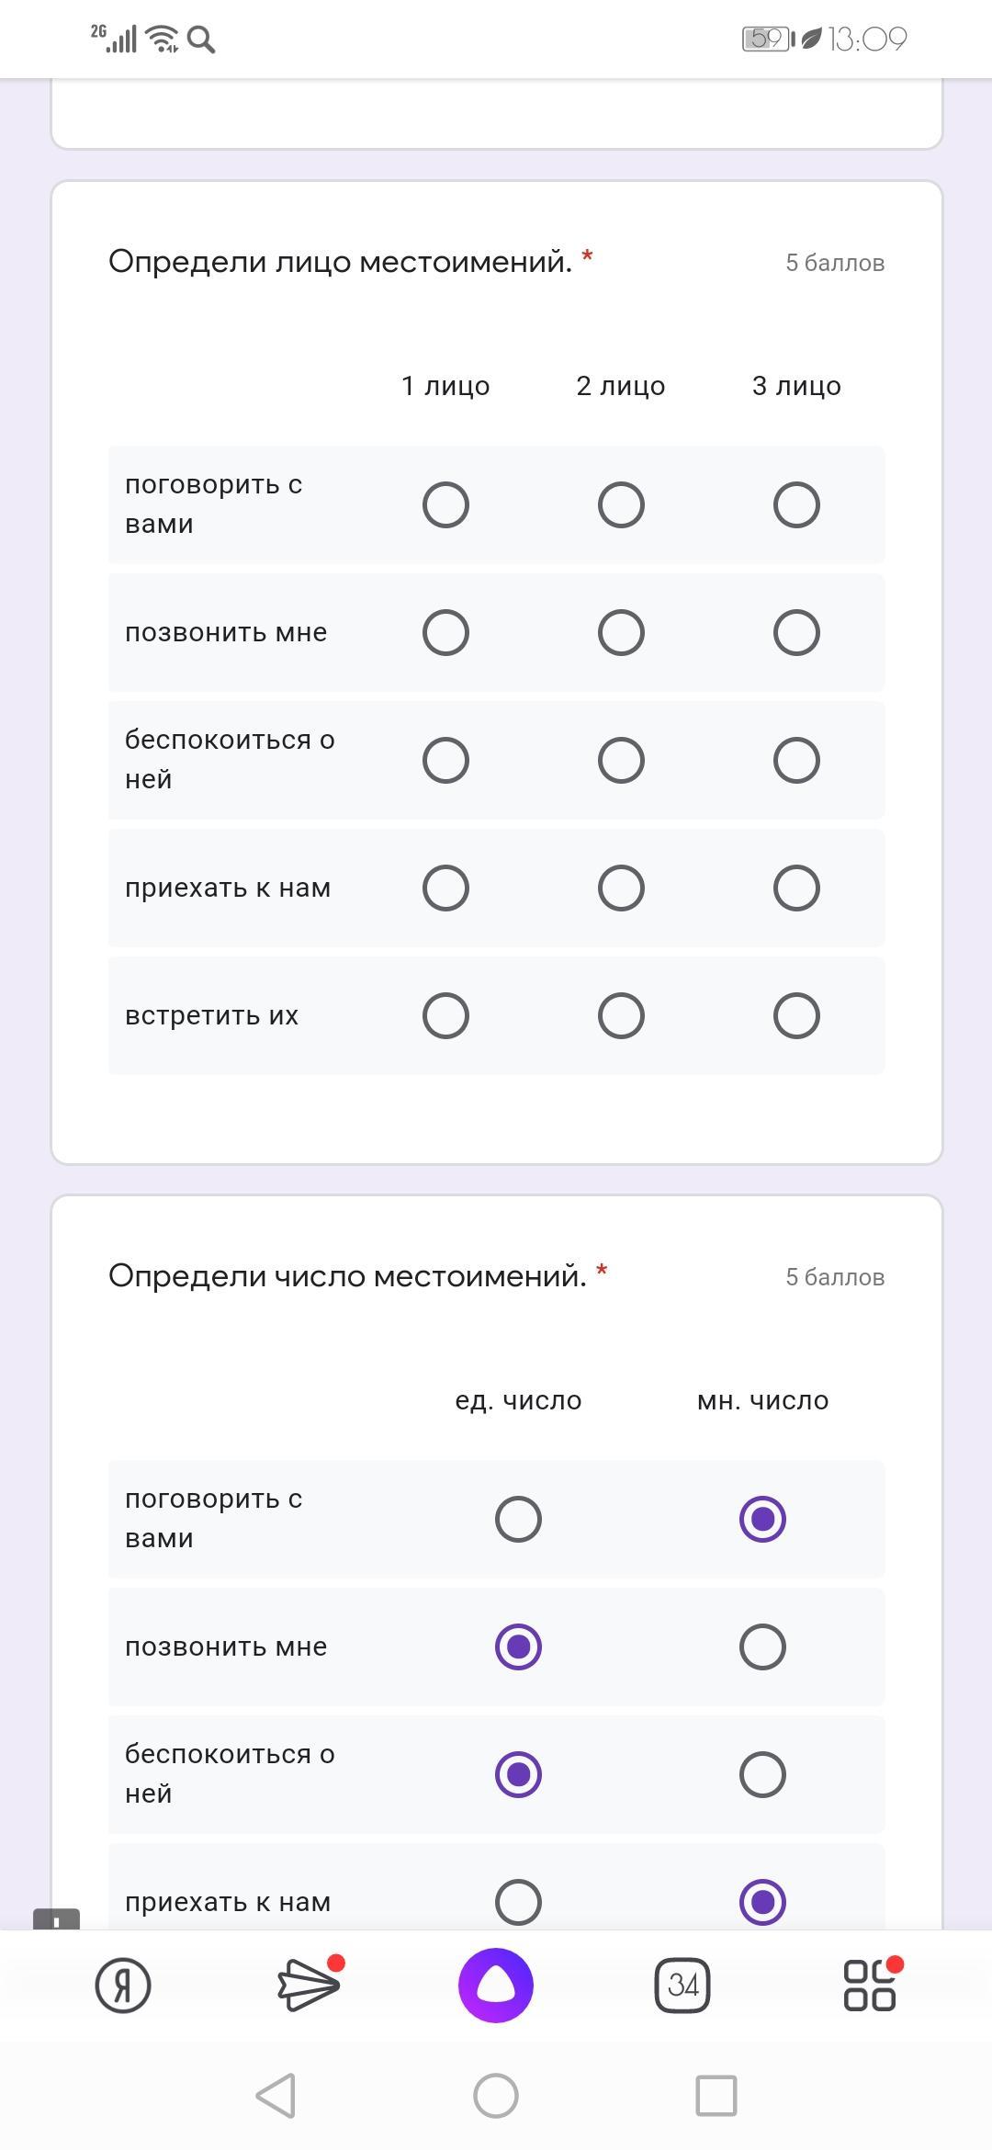Open Yandex home button in bottom bar
The image size is (992, 2150).
pyautogui.click(x=123, y=1985)
